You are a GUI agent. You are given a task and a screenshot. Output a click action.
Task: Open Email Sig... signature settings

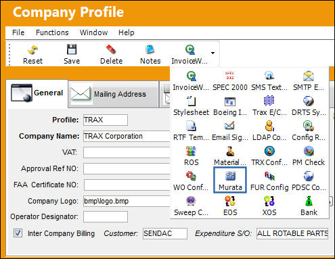[x=230, y=131]
